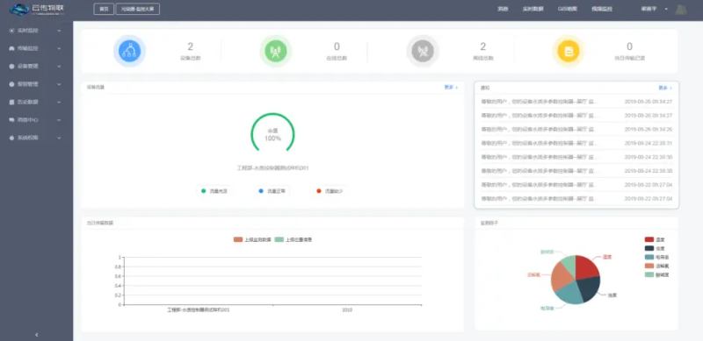The image size is (703, 341).
Task: Click the user avatar in the header
Action: [681, 10]
